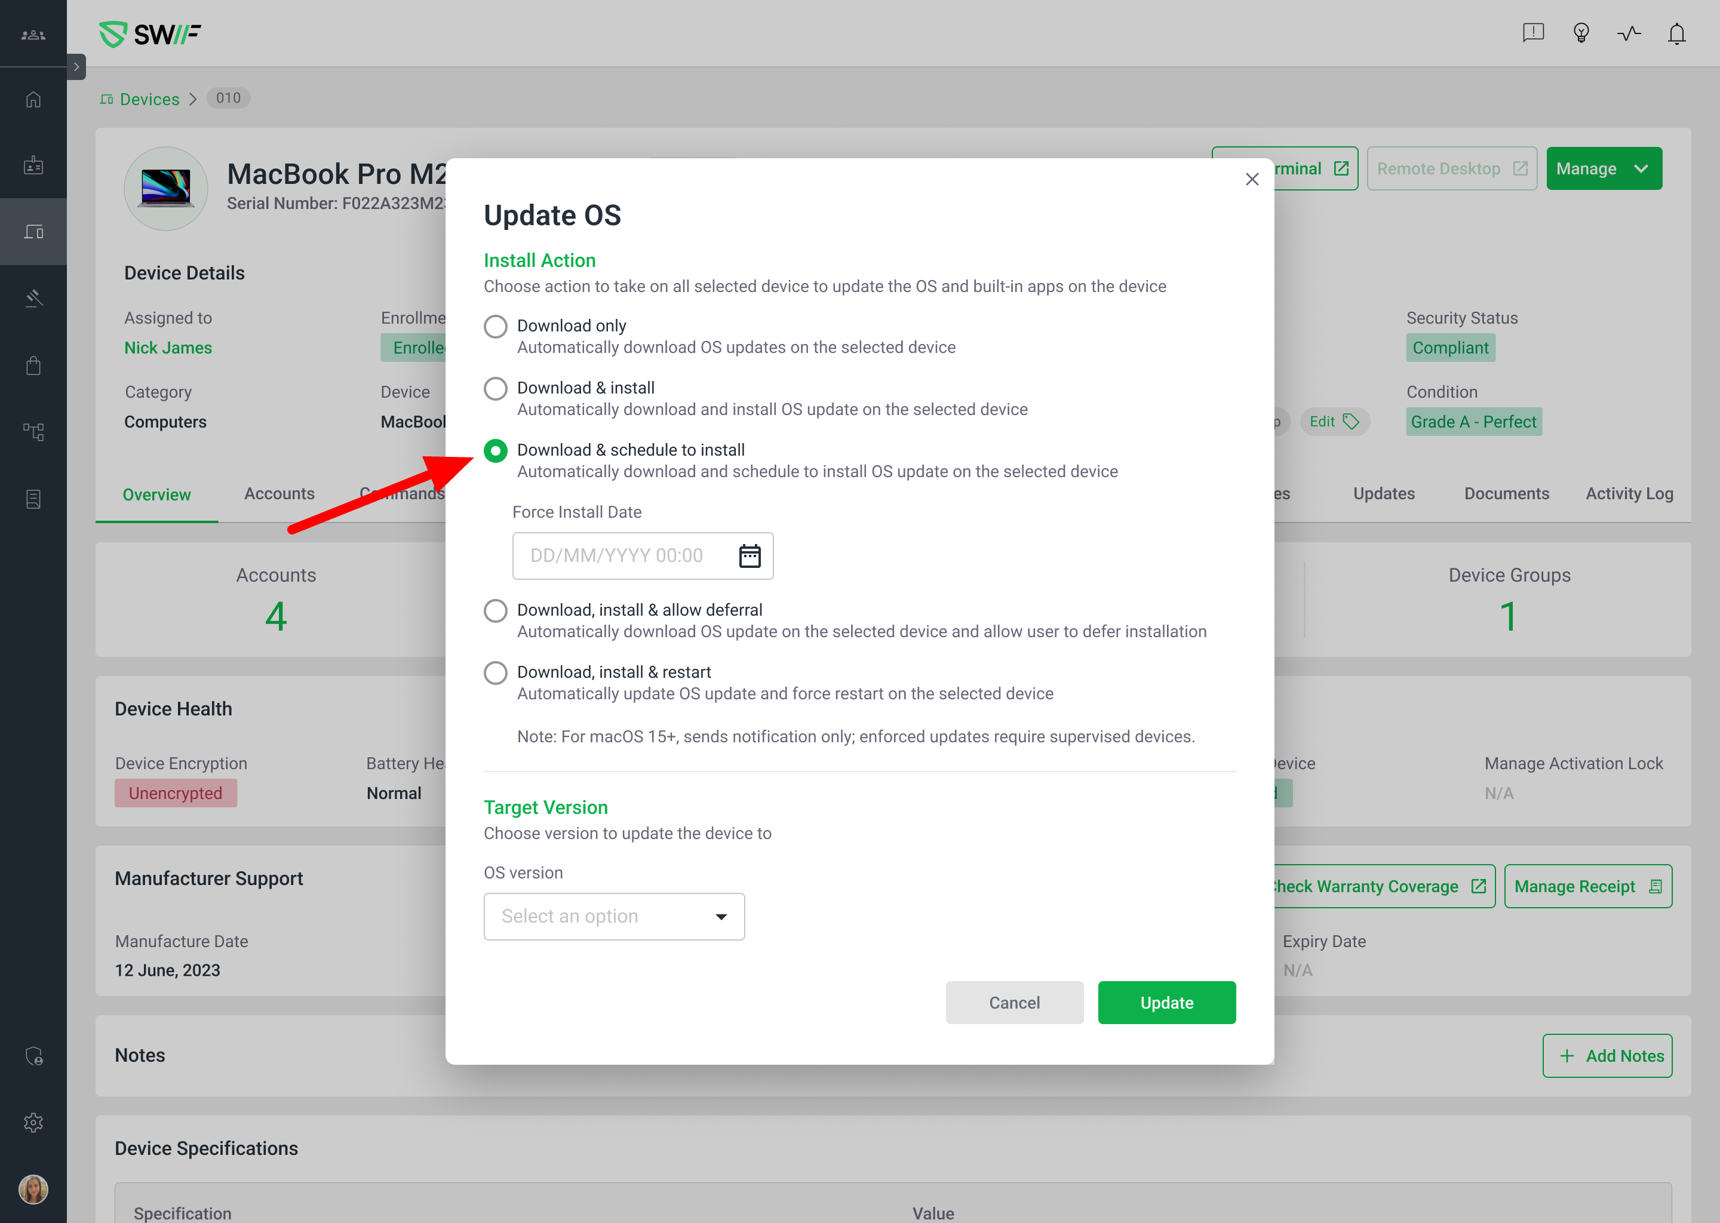
Task: Open the lightbulb tips icon
Action: [1581, 33]
